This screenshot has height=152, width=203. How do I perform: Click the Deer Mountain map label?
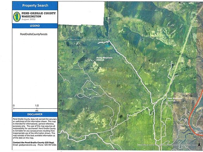pyautogui.click(x=175, y=99)
